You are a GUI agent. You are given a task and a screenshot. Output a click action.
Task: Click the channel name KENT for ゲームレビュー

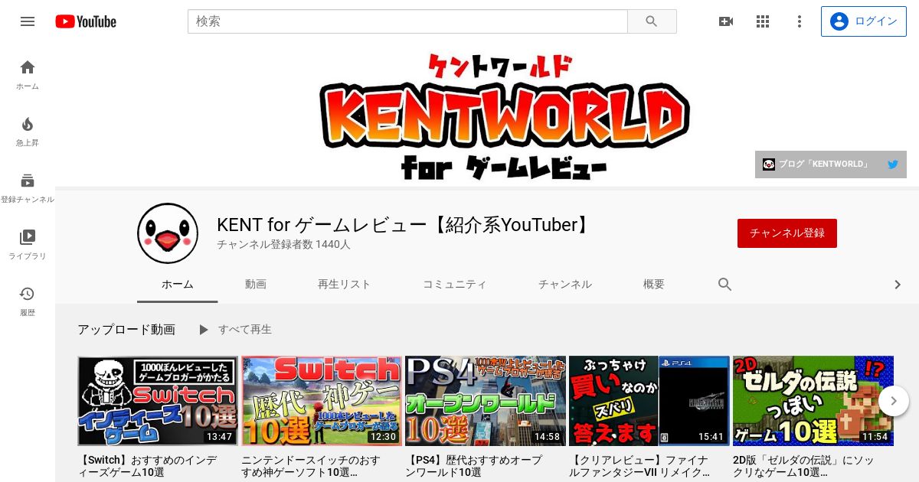(x=404, y=225)
